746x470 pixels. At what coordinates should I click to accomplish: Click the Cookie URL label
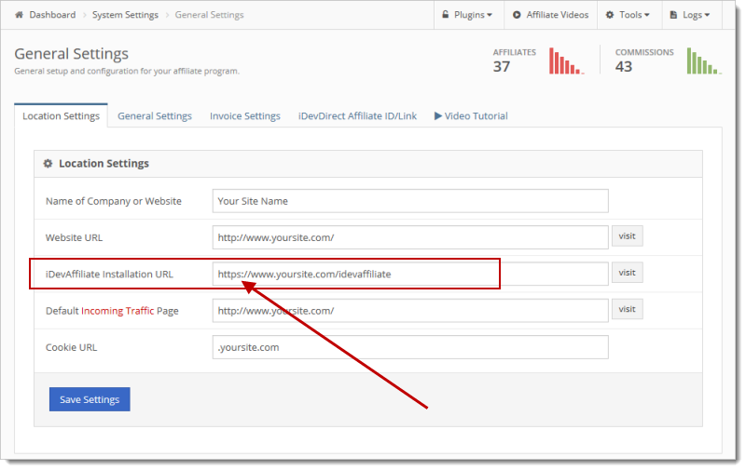coord(72,347)
